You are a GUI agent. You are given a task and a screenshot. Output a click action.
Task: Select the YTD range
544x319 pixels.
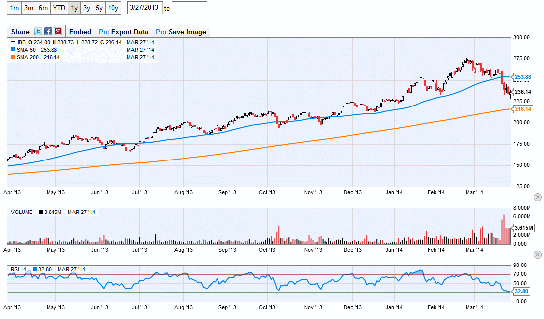tap(59, 8)
